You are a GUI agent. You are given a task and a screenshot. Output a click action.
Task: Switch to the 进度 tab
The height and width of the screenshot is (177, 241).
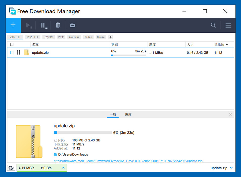point(128,115)
